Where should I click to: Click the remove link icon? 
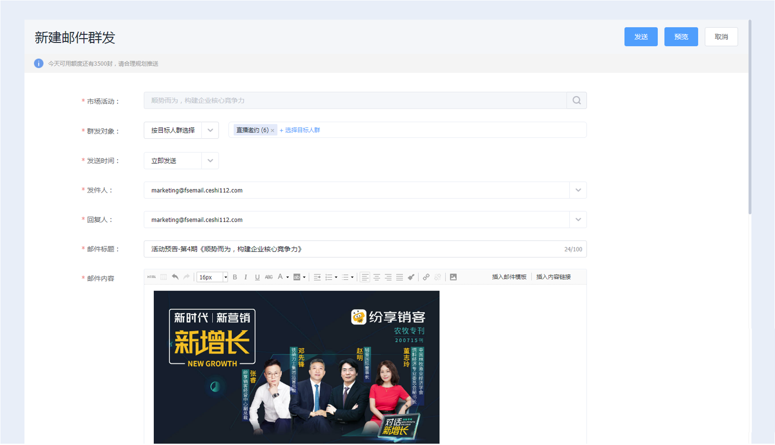(x=438, y=277)
